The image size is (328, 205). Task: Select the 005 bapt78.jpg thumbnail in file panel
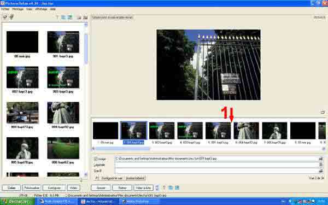pyautogui.click(x=22, y=148)
